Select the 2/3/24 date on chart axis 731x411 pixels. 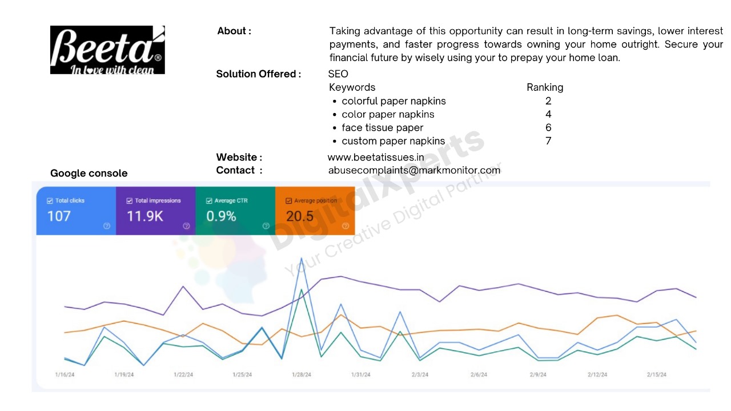[420, 375]
